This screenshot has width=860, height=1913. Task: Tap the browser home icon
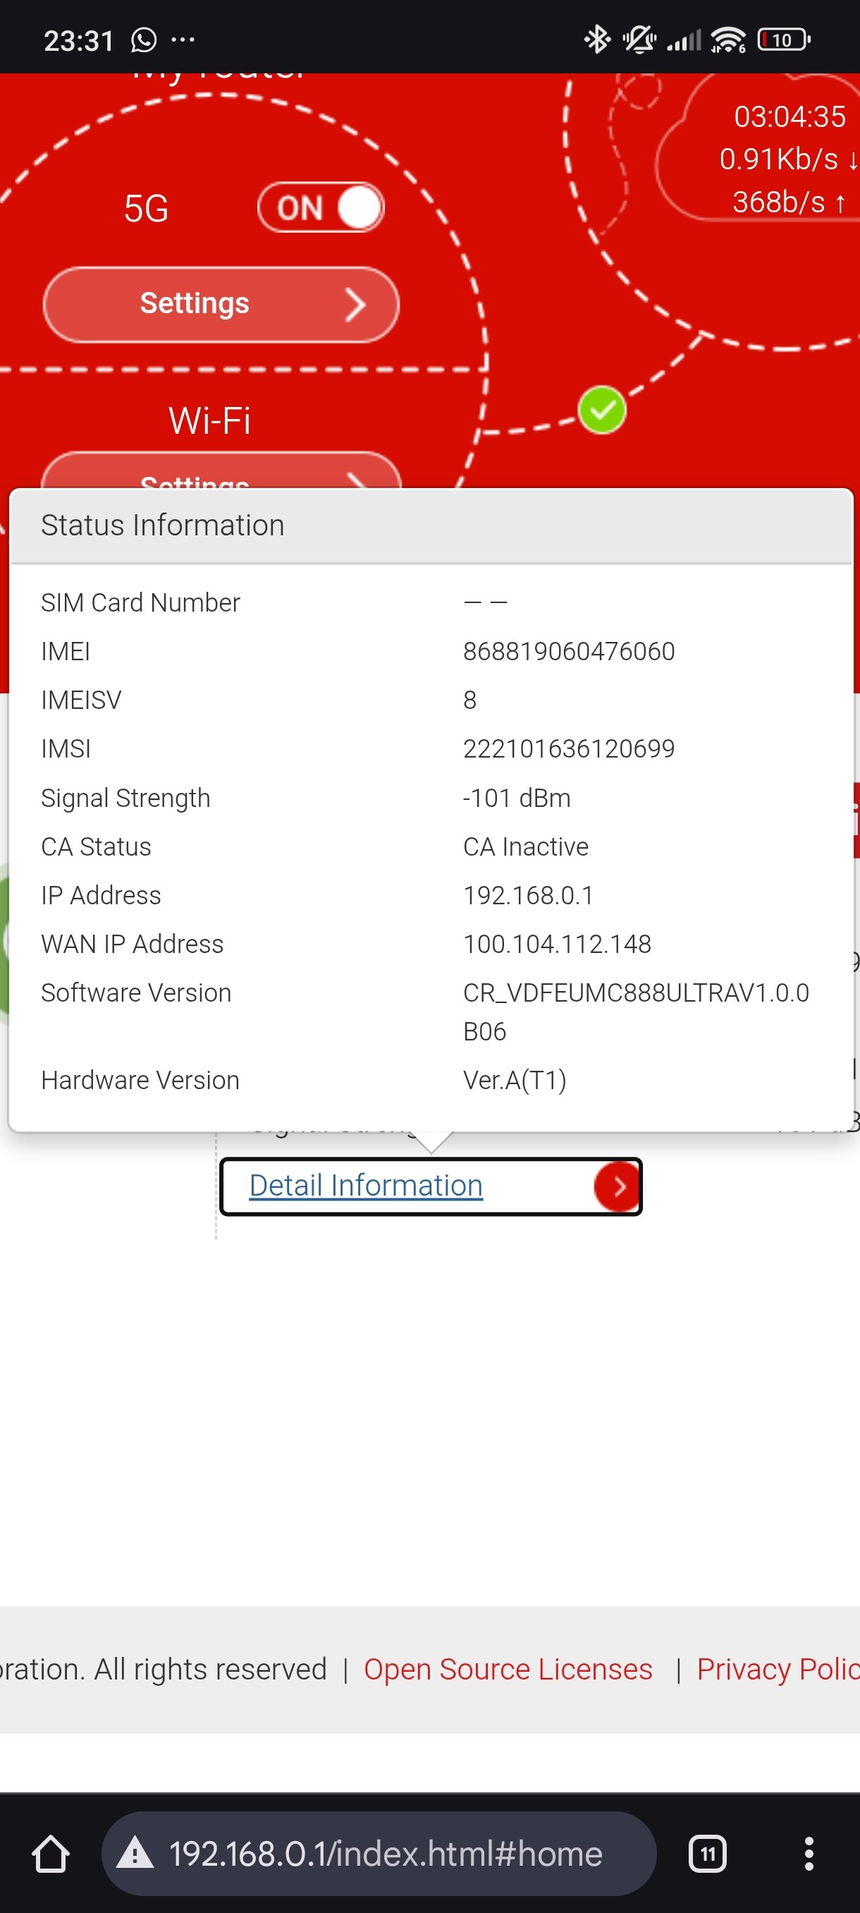[x=51, y=1854]
